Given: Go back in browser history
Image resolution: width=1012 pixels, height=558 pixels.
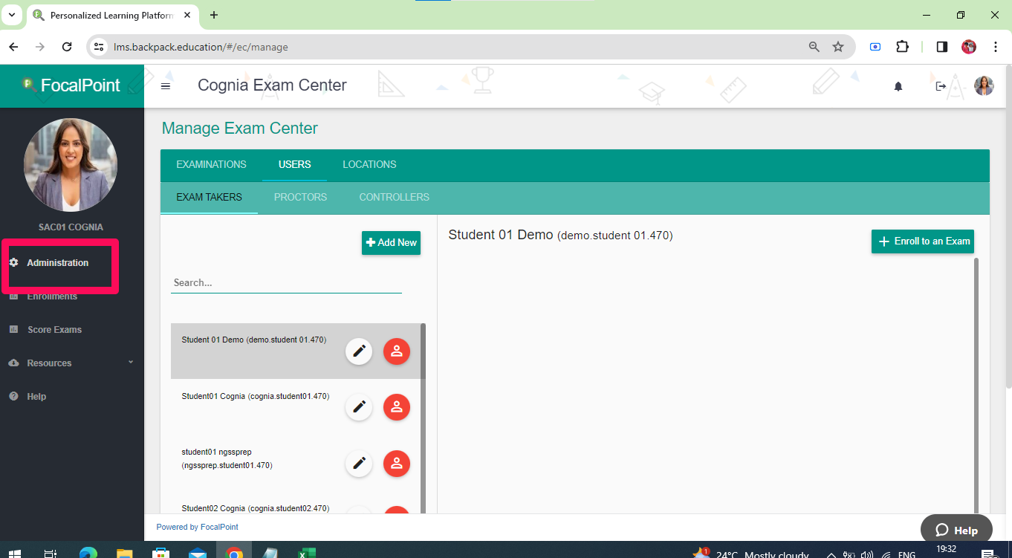Looking at the screenshot, I should coord(13,47).
